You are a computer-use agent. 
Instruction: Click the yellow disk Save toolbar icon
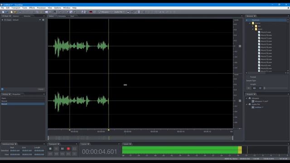coord(15,12)
